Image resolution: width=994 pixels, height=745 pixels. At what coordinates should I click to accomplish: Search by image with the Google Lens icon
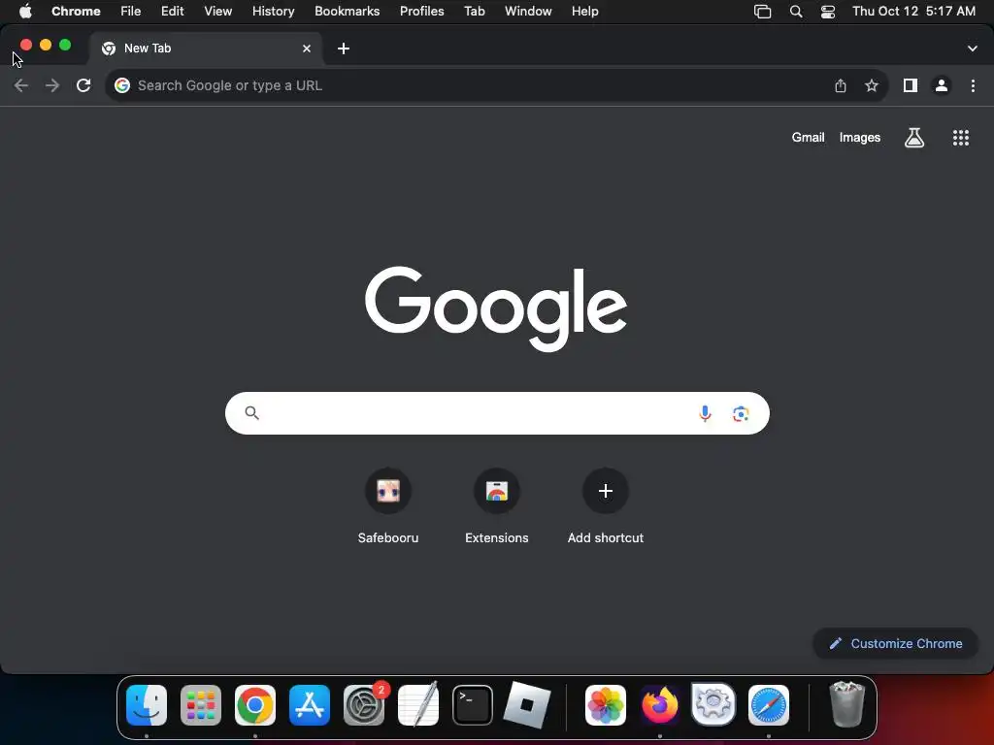click(x=741, y=413)
